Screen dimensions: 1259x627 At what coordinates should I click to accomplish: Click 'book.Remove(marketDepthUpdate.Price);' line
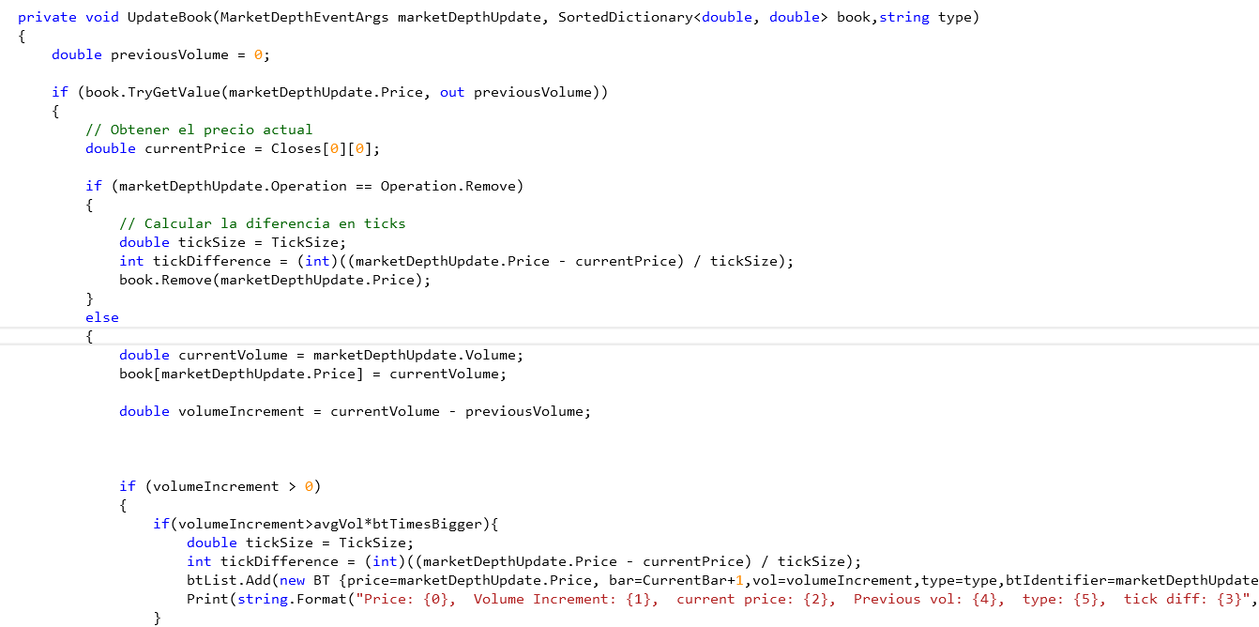(x=275, y=280)
